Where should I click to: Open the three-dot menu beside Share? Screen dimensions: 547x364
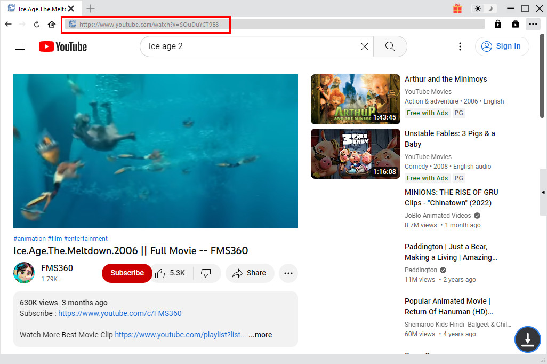(x=288, y=273)
